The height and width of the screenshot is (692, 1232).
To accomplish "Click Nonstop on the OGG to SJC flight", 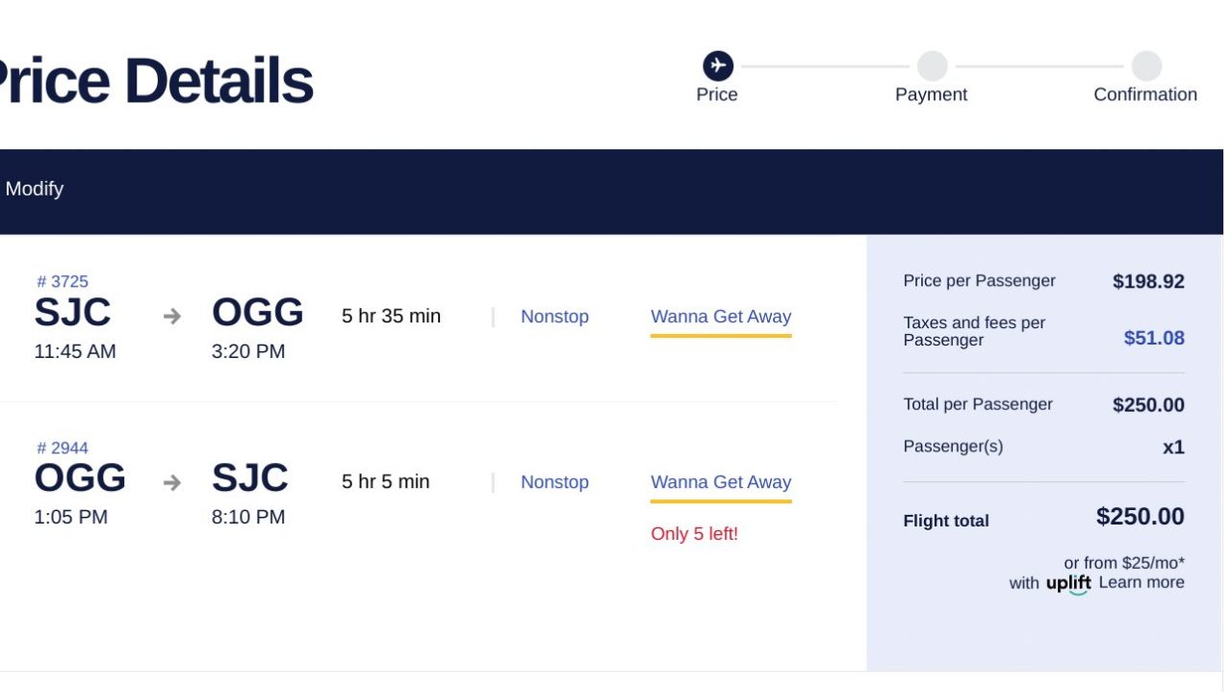I will click(x=554, y=482).
